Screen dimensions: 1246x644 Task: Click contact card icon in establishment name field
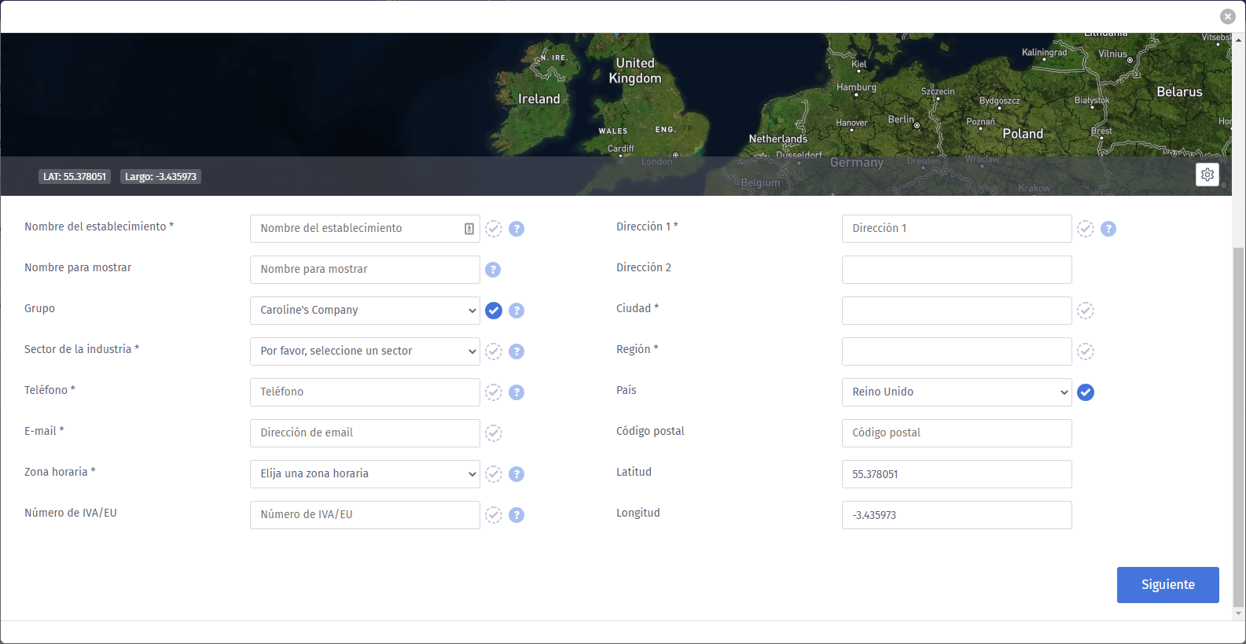(469, 229)
